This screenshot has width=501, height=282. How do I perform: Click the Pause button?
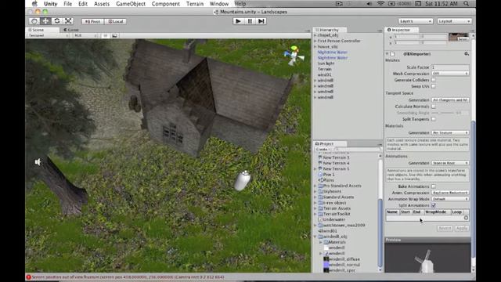(250, 21)
